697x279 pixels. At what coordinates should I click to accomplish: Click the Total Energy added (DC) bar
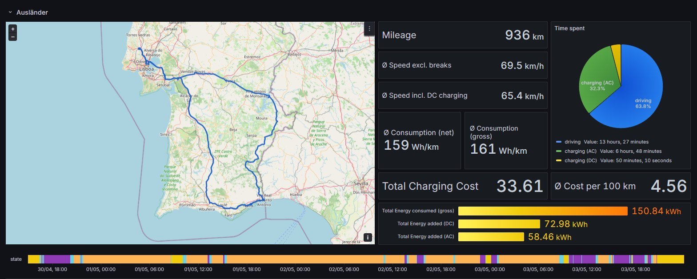coord(499,224)
